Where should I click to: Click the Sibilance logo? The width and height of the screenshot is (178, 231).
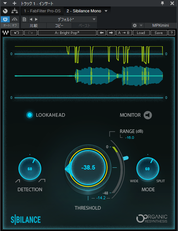tap(26, 220)
